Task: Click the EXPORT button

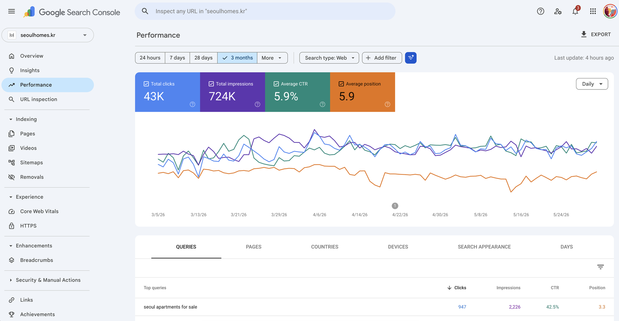Action: tap(596, 34)
